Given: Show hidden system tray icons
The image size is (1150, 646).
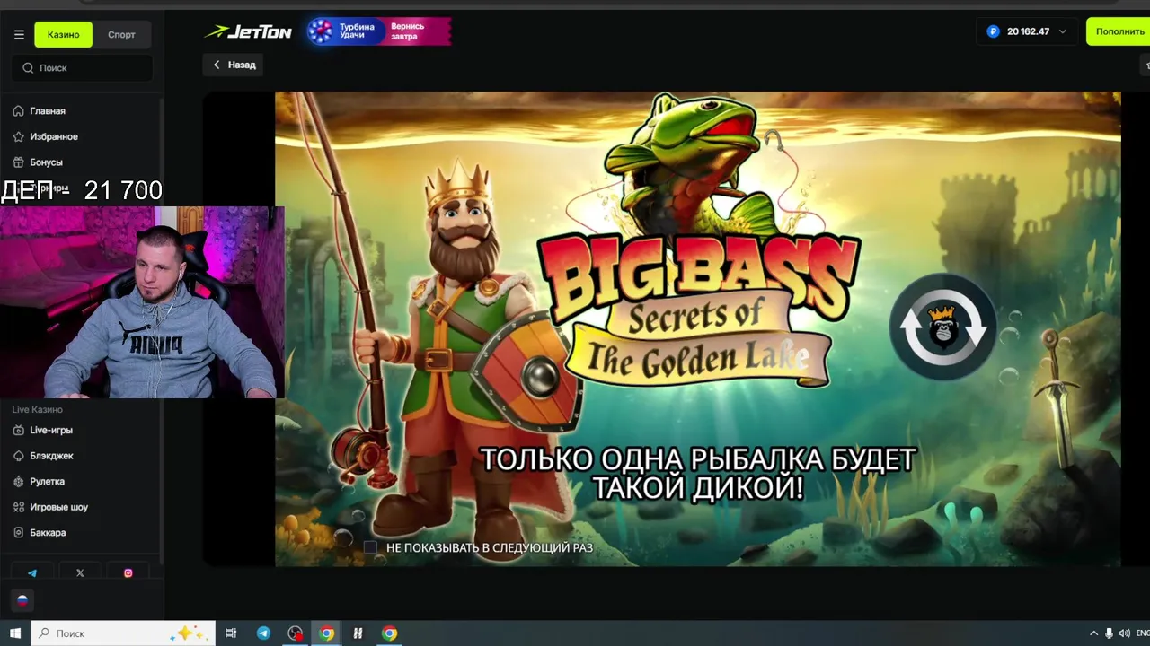Looking at the screenshot, I should pyautogui.click(x=1093, y=633).
